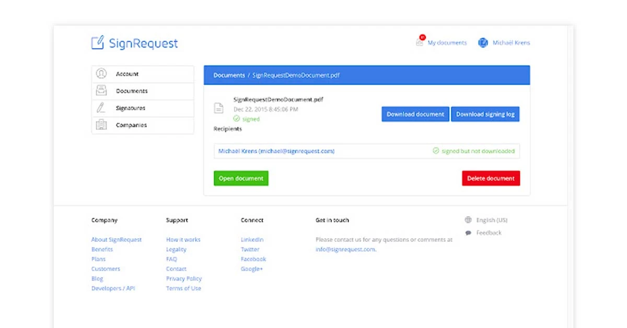Open Companies via the building icon
The height and width of the screenshot is (328, 627).
[102, 125]
